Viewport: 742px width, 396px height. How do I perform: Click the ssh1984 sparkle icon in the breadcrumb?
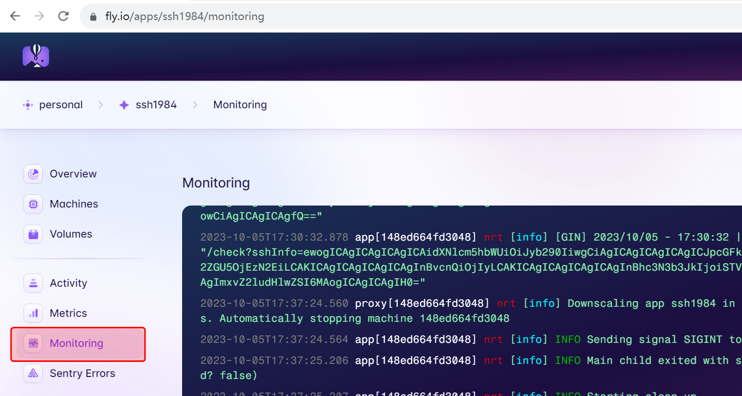click(x=124, y=105)
